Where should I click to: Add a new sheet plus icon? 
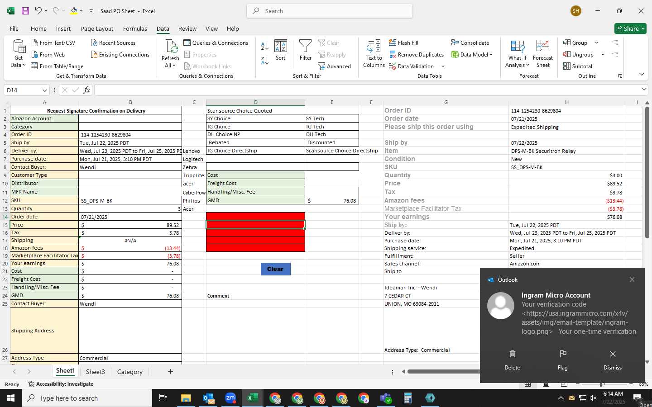170,372
